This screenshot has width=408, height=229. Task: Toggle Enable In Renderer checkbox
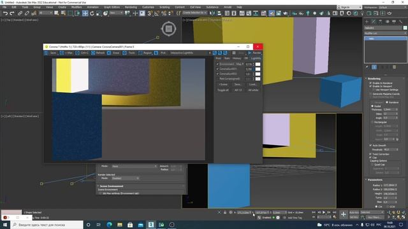370,83
